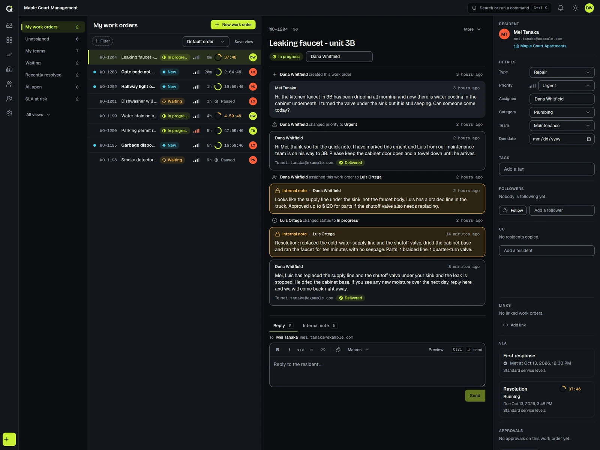Click the New work order button

(233, 25)
